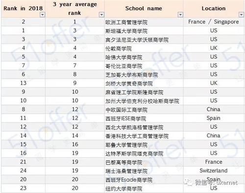This screenshot has height=193, width=245.
Task: Click the 西班牙IESE商学院 cell
Action: point(144,118)
